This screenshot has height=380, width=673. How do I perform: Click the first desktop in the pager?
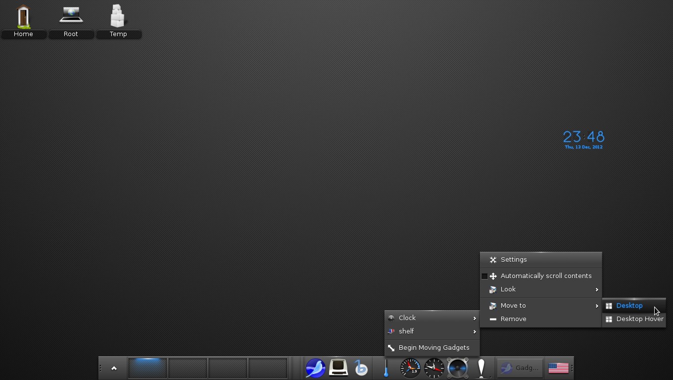click(x=147, y=368)
